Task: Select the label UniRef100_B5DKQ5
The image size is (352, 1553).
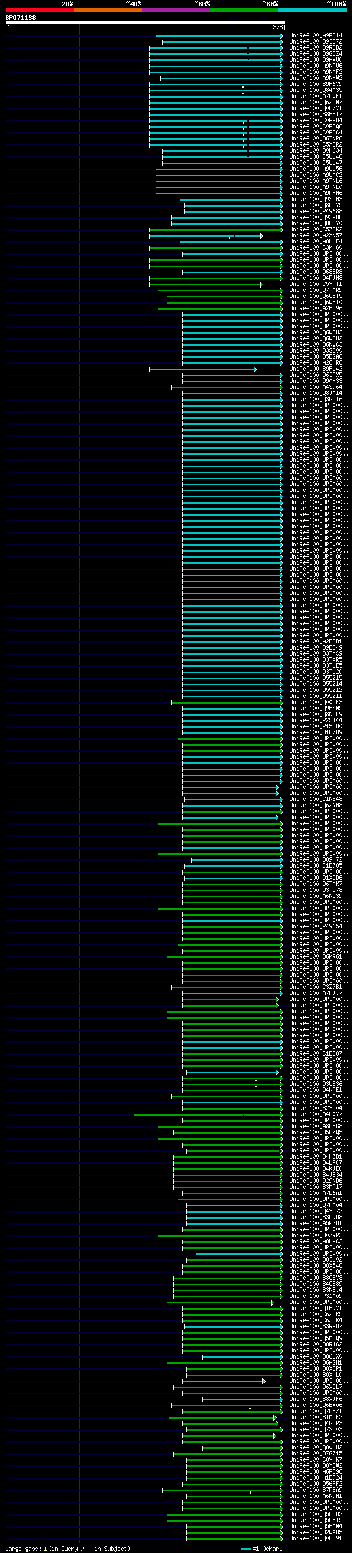Action: [x=316, y=1132]
